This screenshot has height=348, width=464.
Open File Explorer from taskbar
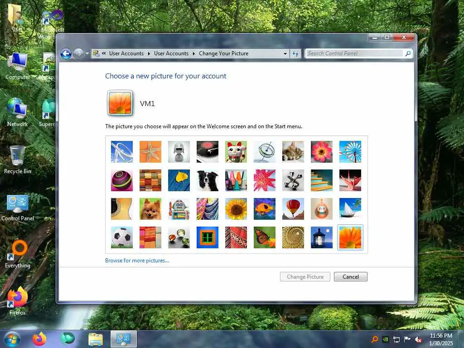click(x=96, y=339)
